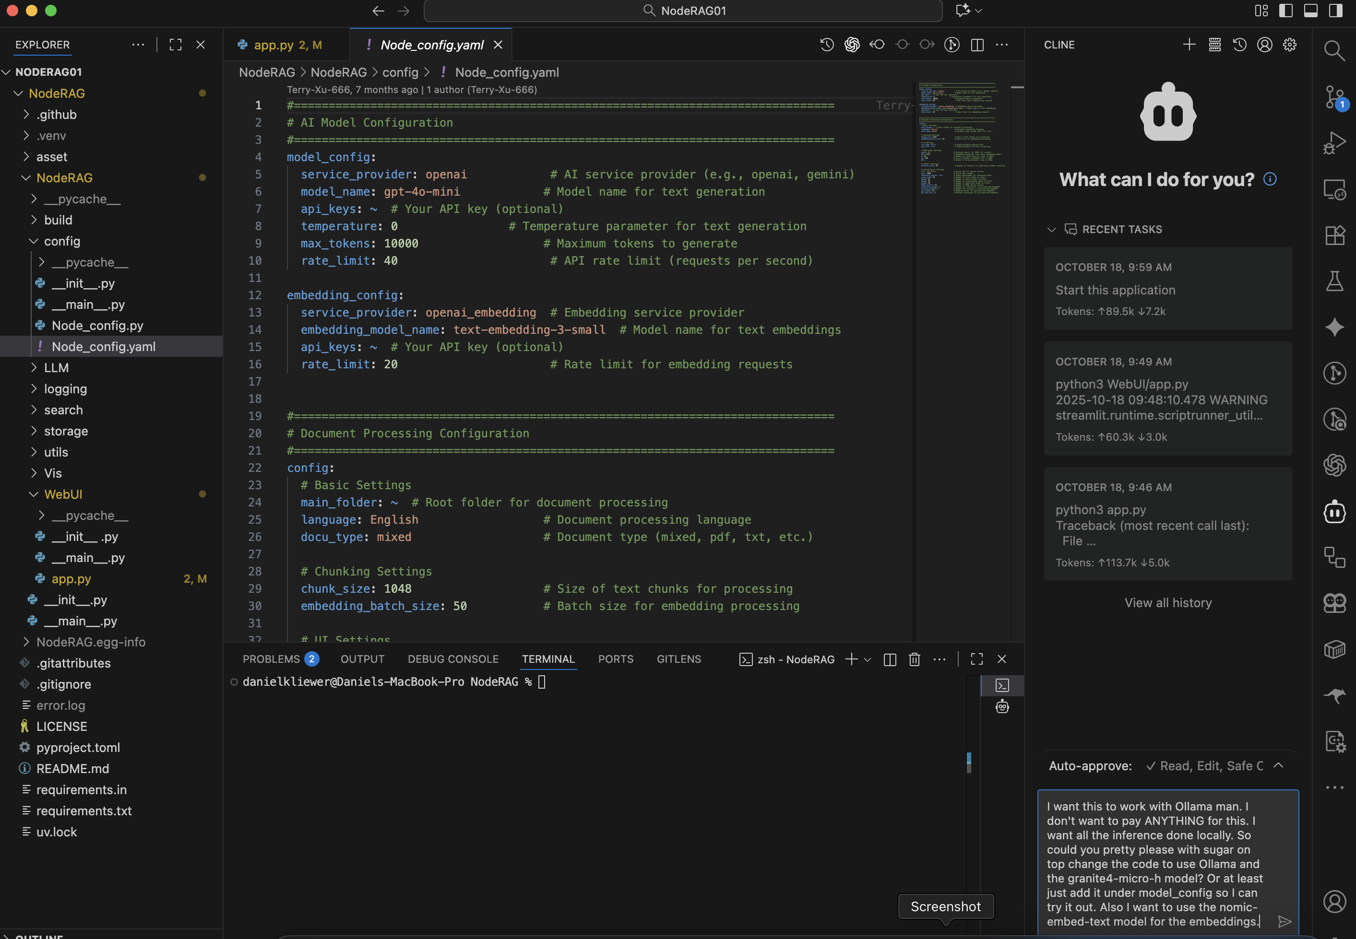Expand the Auto-approve options chevron
The image size is (1356, 939).
[x=1278, y=765]
